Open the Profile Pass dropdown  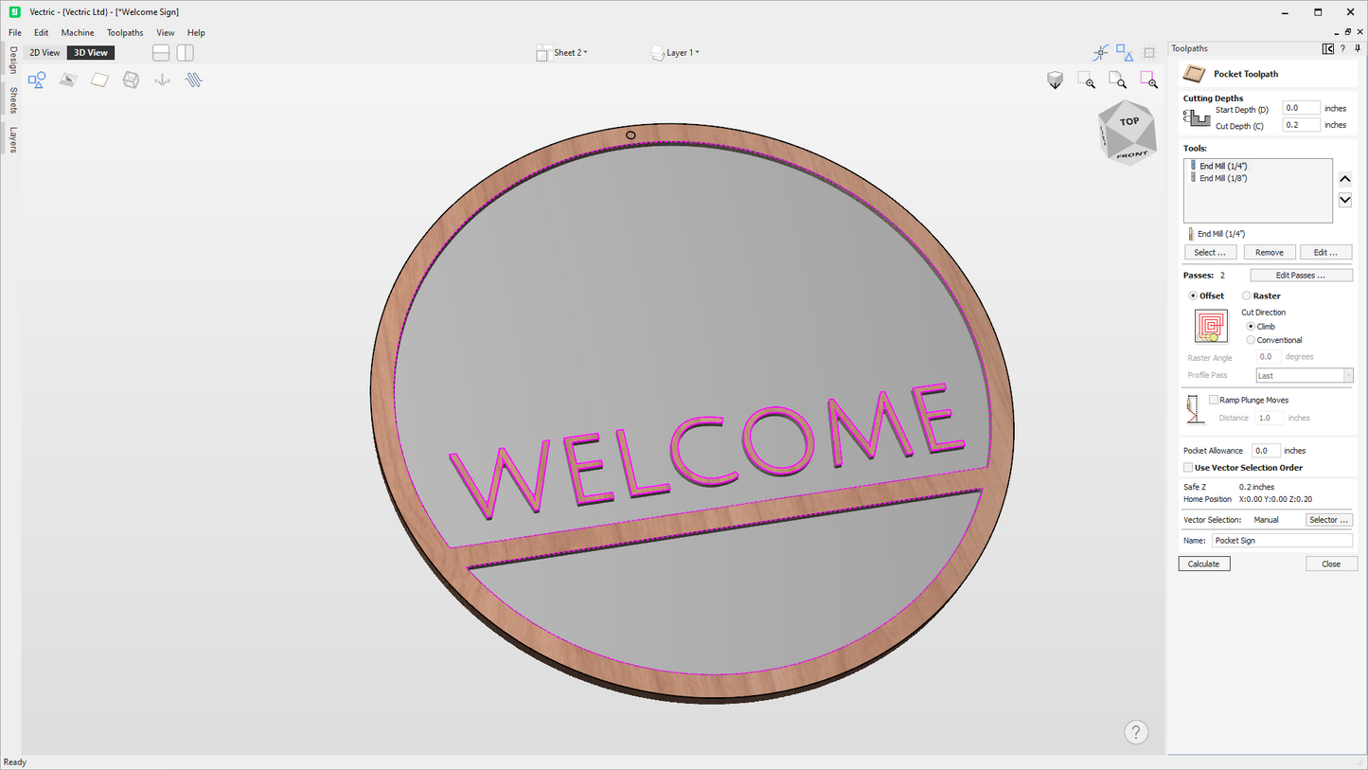pyautogui.click(x=1304, y=375)
